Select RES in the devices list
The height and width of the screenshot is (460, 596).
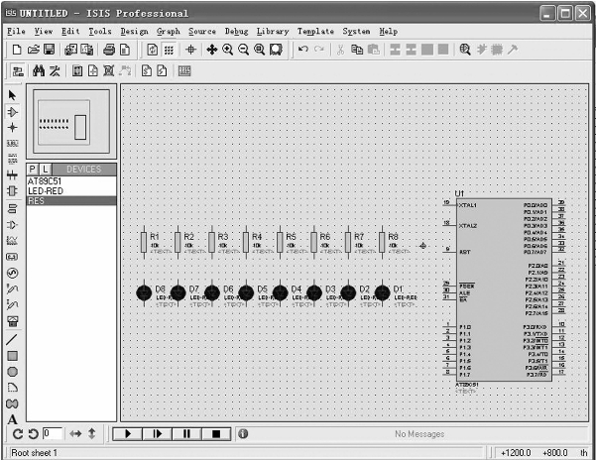tap(71, 201)
